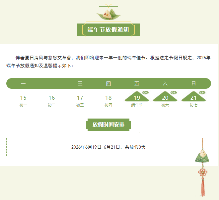This screenshot has height=200, width=219.
Task: Click the line 端午节放假通知及温馨提示如下
Action: (40, 66)
